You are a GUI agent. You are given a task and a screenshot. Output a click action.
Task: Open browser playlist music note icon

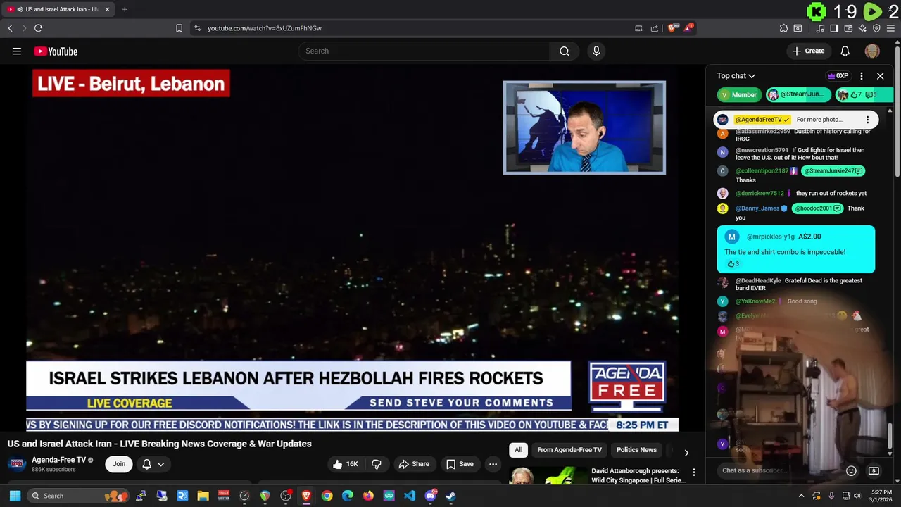pyautogui.click(x=820, y=28)
